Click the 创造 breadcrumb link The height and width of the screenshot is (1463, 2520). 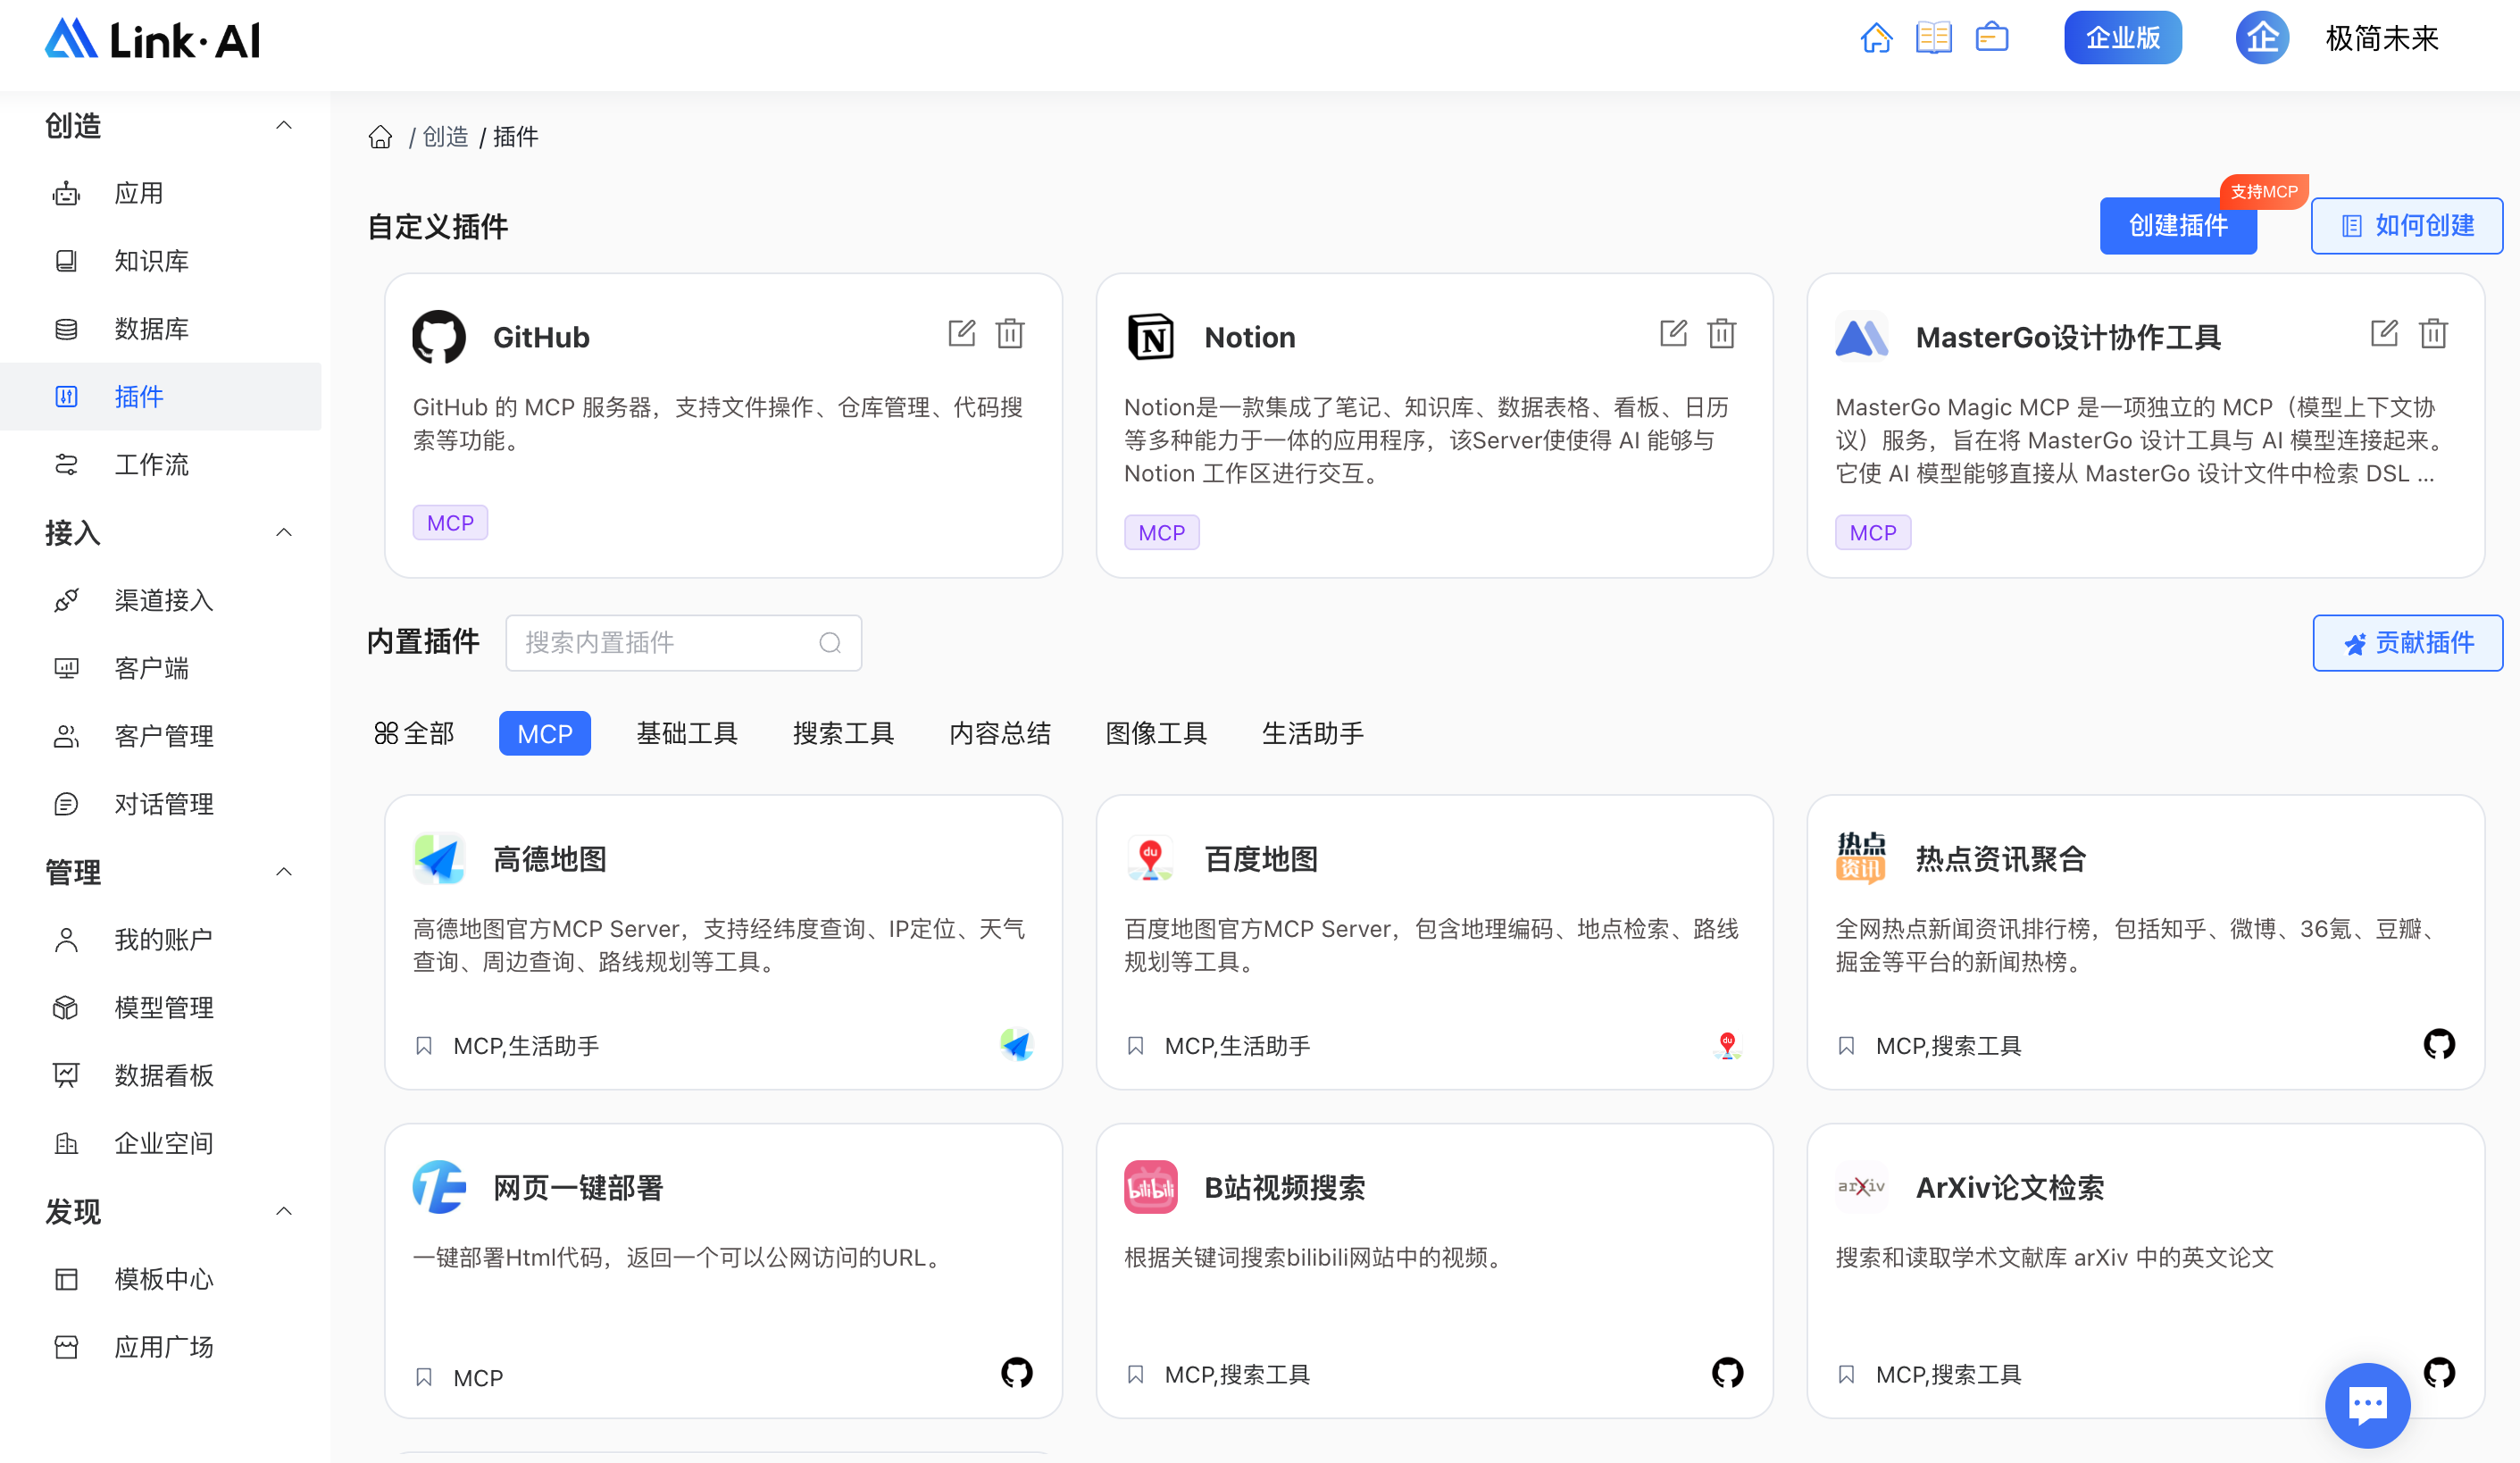(445, 136)
